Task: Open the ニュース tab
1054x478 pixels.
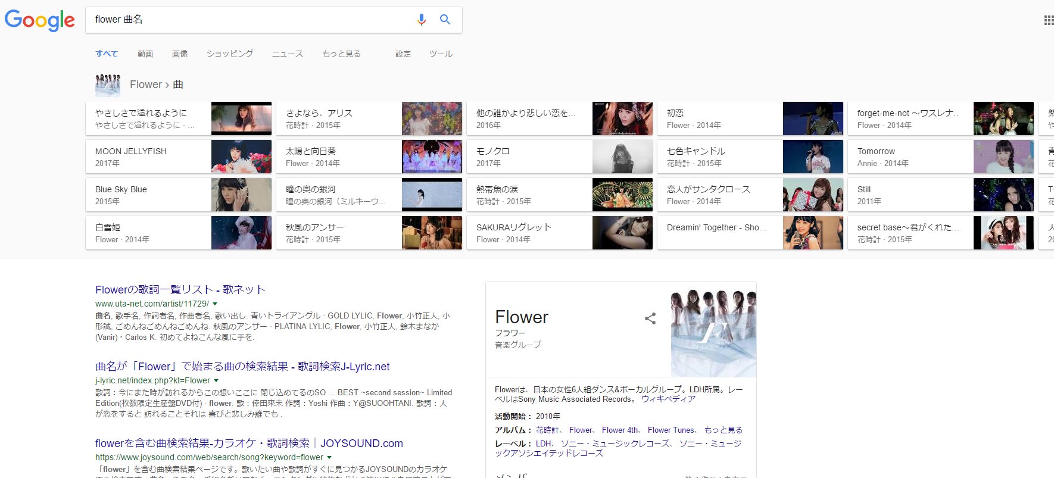Action: pyautogui.click(x=288, y=54)
